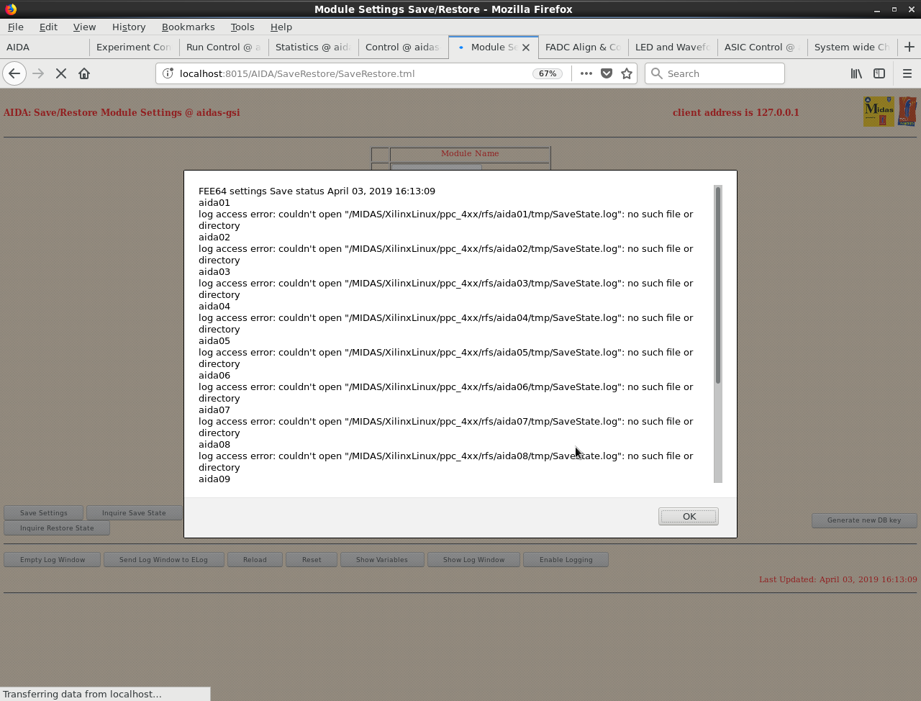Click the Firefox logo in title bar
921x701 pixels.
[x=11, y=9]
